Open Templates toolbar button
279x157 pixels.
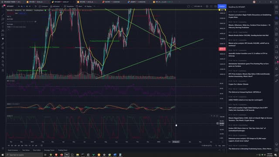tap(69, 7)
